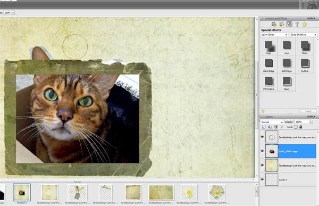The height and width of the screenshot is (206, 319).
Task: Select the daisy flower thumbnail in bin
Action: 189,192
